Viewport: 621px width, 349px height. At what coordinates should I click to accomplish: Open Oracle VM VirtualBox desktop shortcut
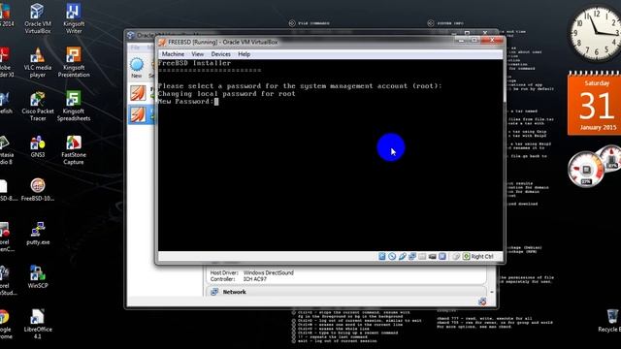click(x=37, y=18)
